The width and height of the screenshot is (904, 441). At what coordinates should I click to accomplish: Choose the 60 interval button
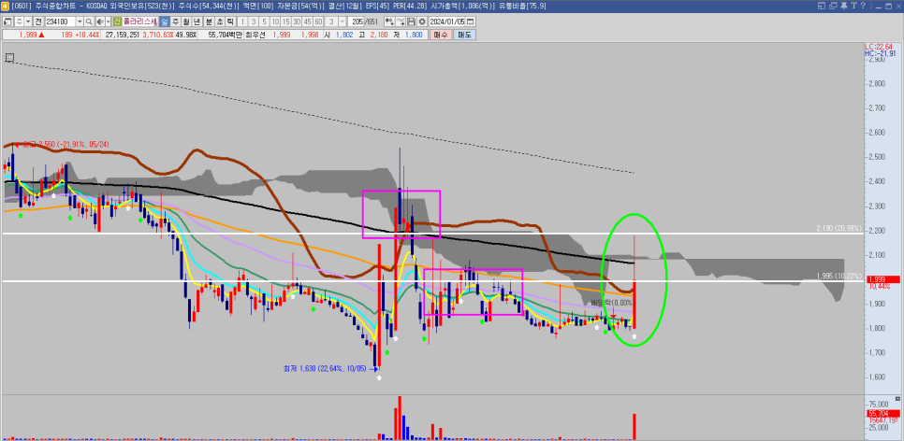pos(318,21)
